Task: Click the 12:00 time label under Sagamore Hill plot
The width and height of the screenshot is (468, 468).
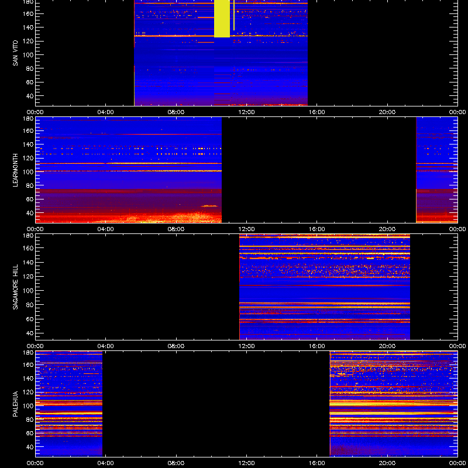Action: coord(246,346)
